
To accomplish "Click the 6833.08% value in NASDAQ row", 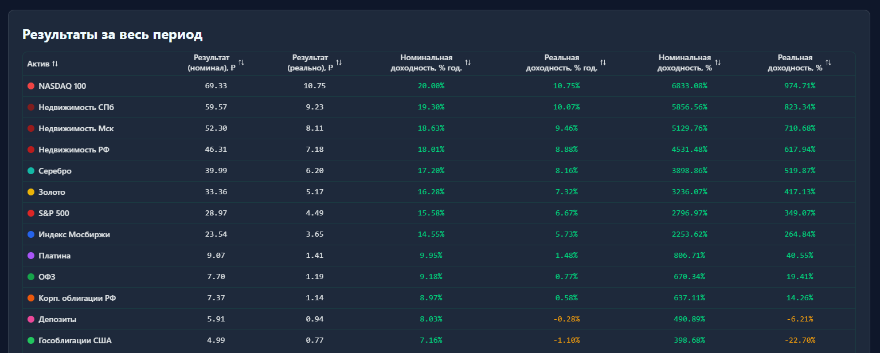I will [x=689, y=85].
